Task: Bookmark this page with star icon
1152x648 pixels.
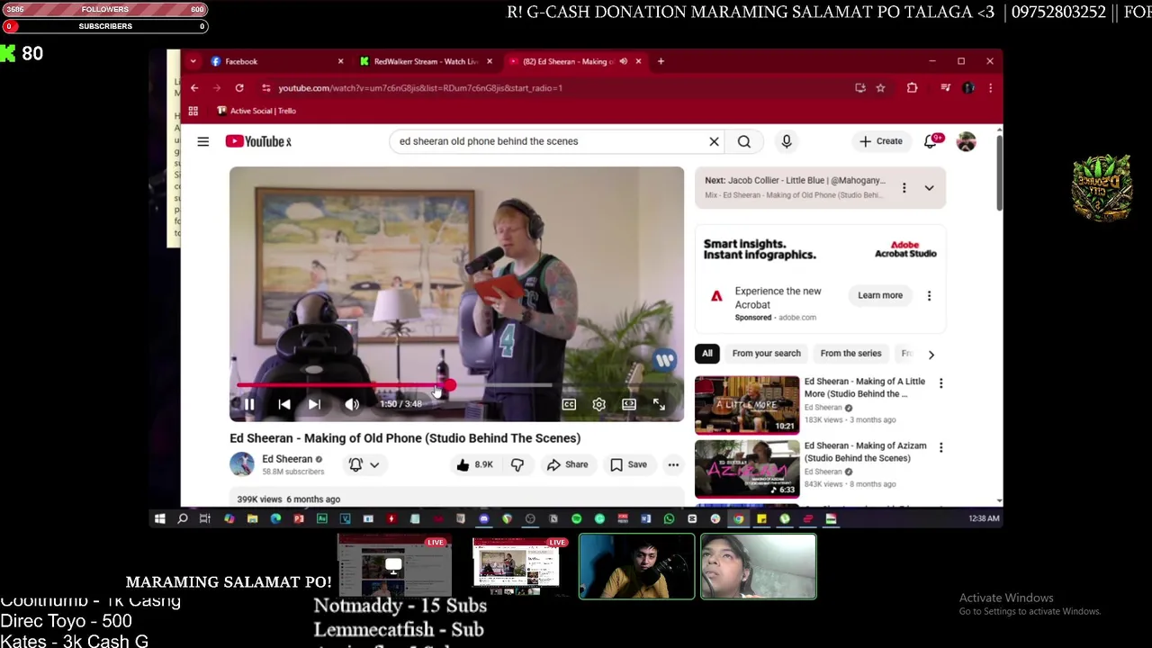Action: click(880, 88)
